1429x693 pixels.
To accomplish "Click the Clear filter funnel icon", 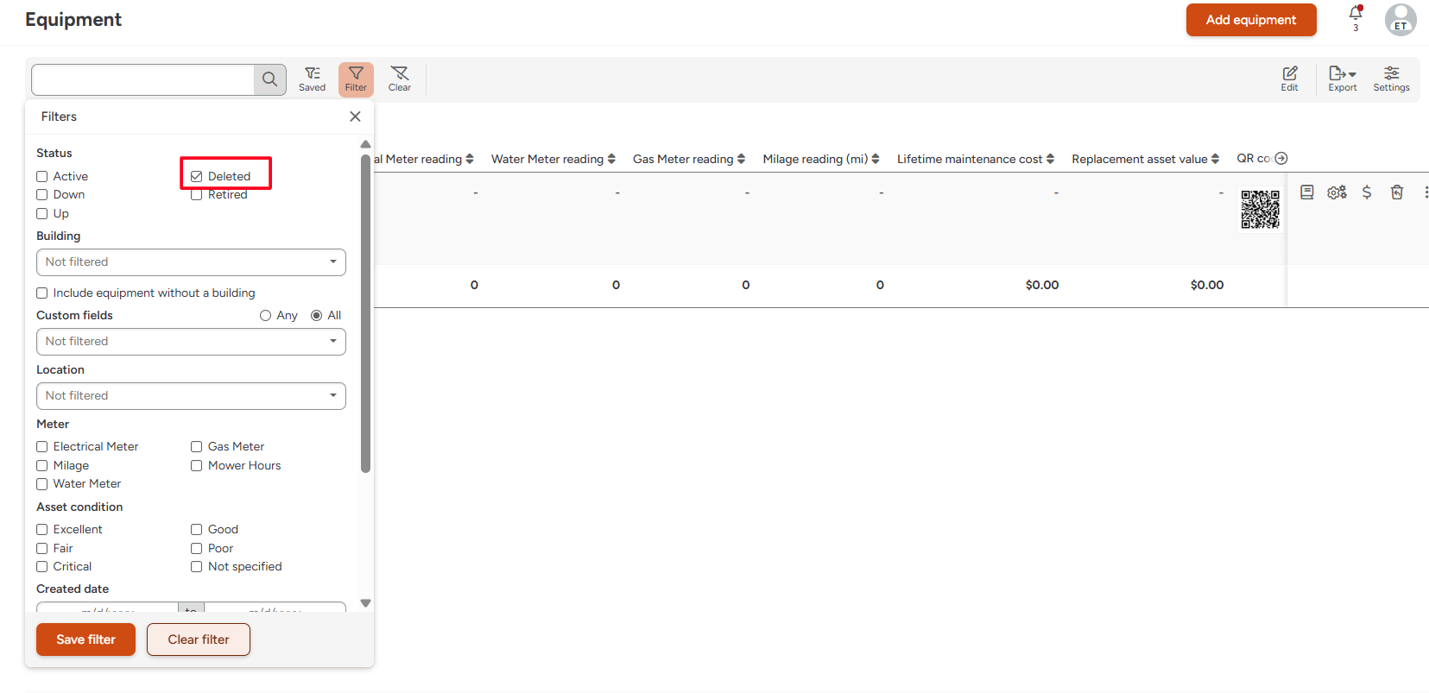I will [x=399, y=79].
